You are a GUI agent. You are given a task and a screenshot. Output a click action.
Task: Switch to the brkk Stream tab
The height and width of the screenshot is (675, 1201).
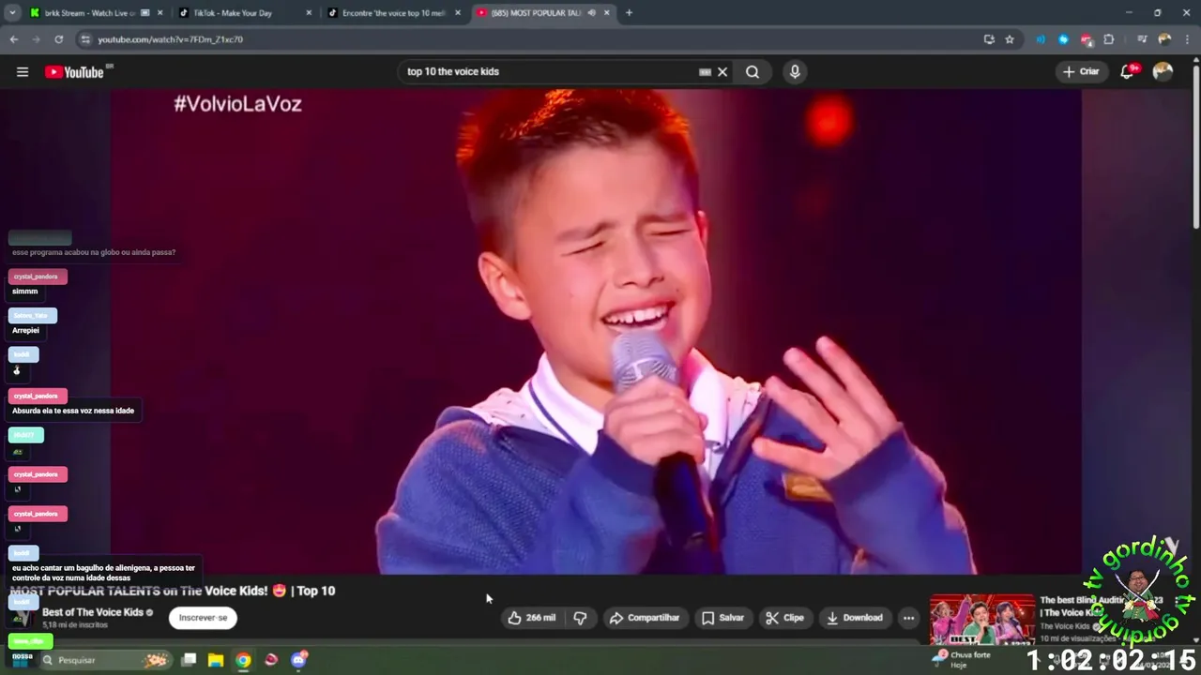[x=89, y=13]
